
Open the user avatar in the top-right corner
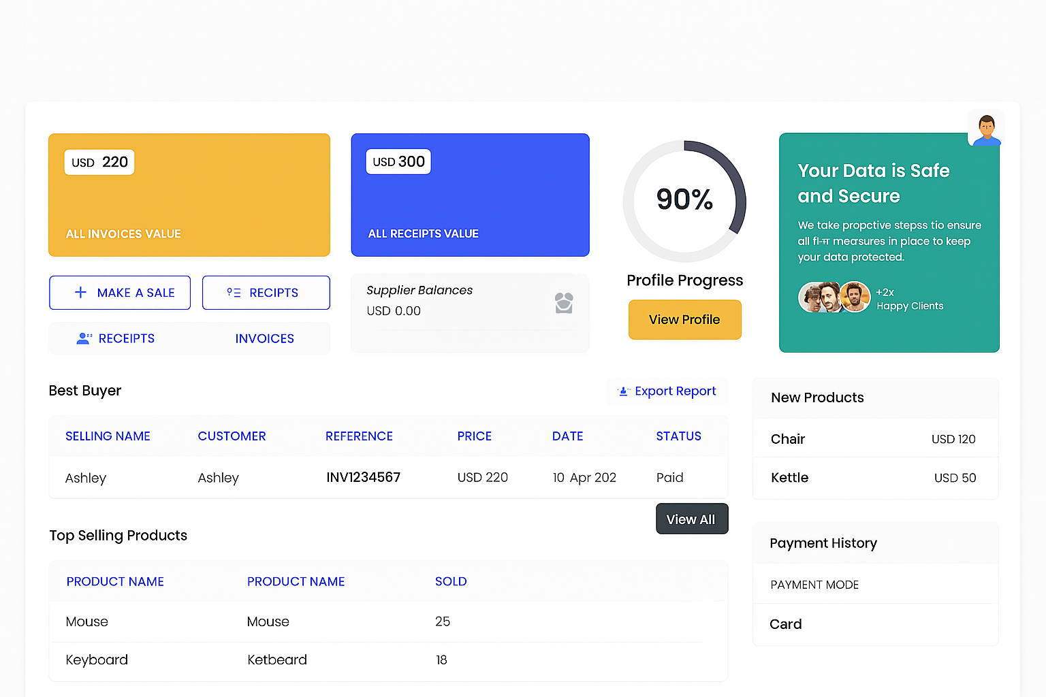point(986,127)
